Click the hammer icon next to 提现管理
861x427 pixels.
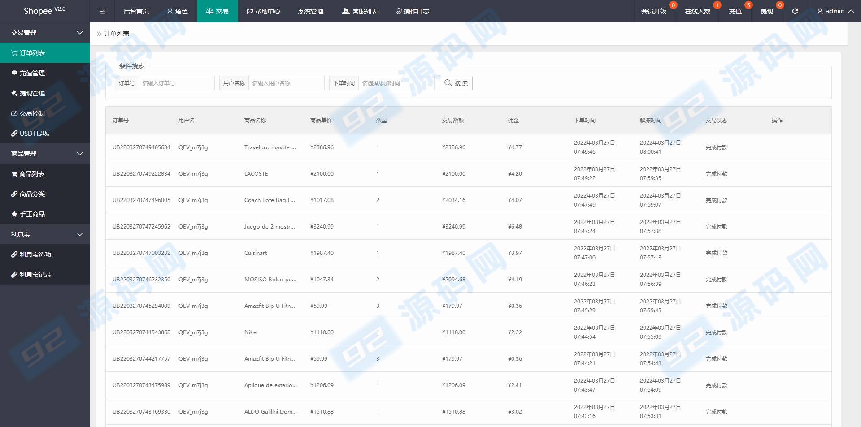(14, 93)
